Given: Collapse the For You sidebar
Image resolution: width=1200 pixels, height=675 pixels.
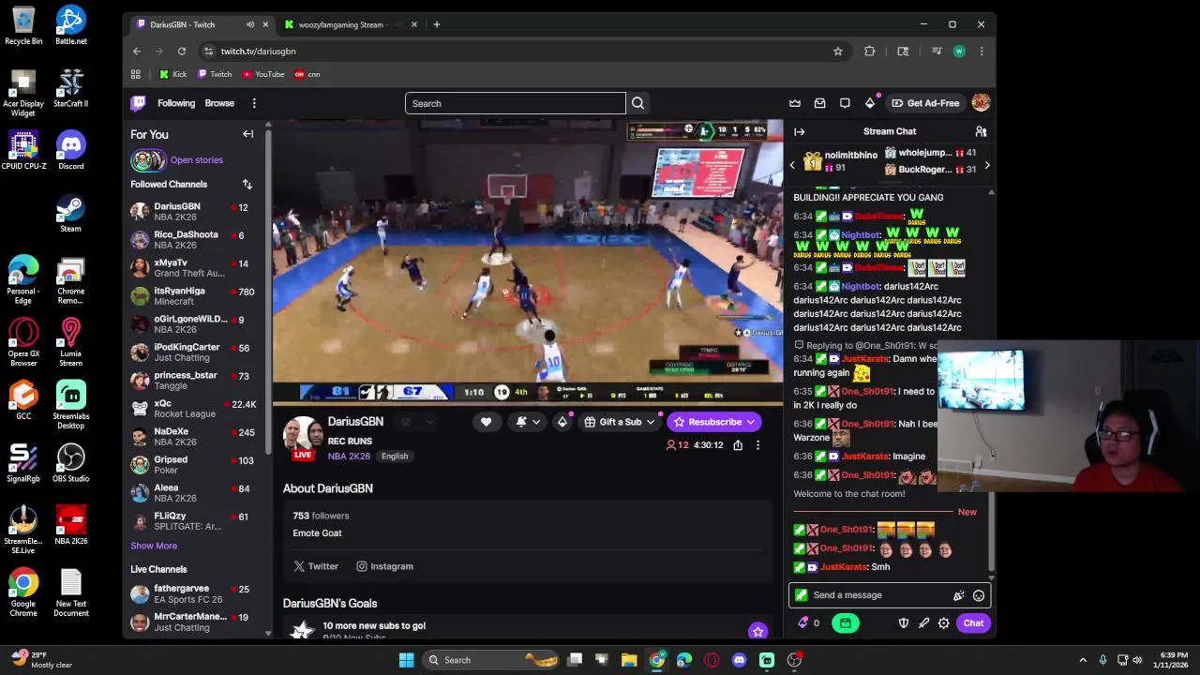Looking at the screenshot, I should tap(247, 134).
